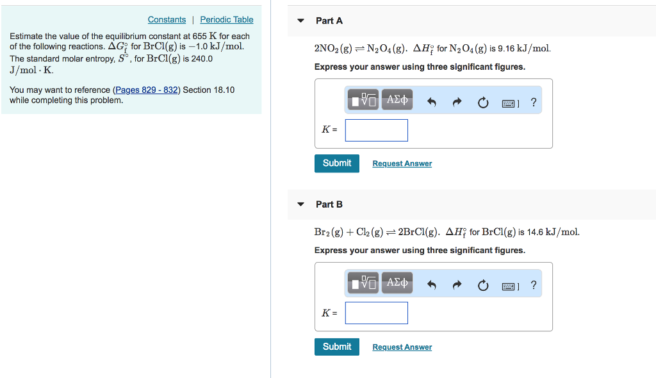Click the K answer input field in Part A
The height and width of the screenshot is (378, 656).
click(x=376, y=130)
